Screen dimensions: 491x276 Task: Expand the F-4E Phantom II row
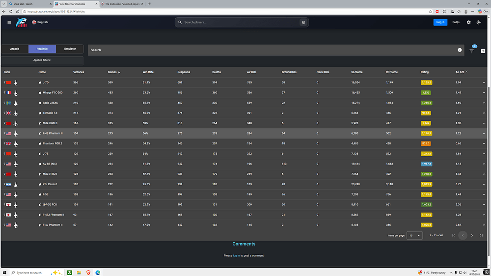click(484, 134)
